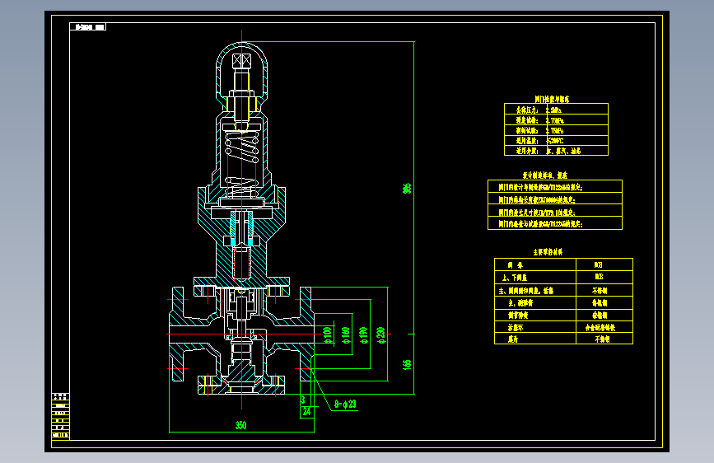This screenshot has width=714, height=463.
Task: Select the 165 lower height dimension text
Action: click(407, 363)
